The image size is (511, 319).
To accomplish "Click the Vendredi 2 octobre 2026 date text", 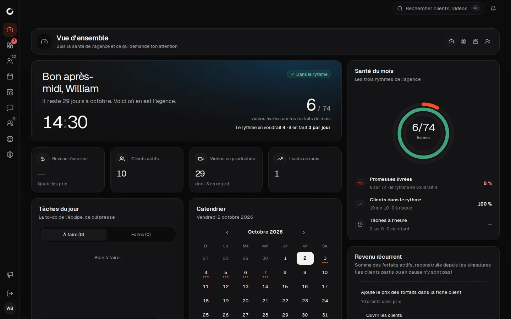I will pyautogui.click(x=225, y=217).
